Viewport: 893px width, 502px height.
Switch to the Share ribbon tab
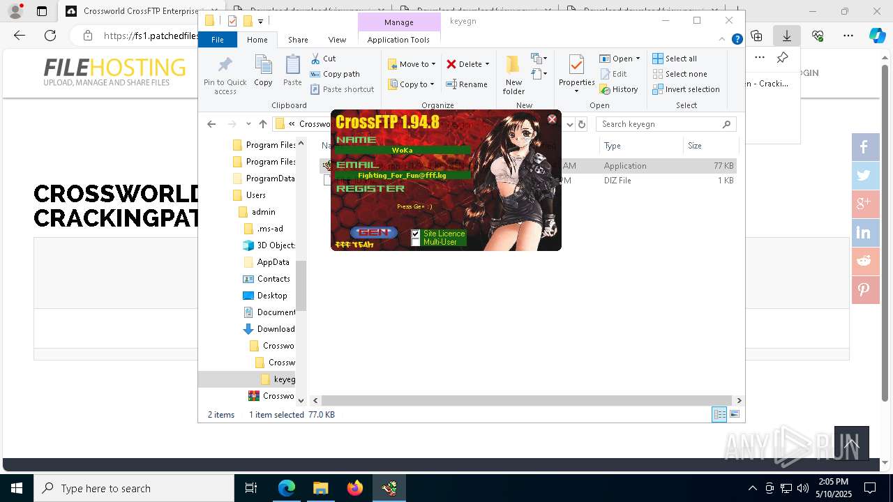(298, 40)
